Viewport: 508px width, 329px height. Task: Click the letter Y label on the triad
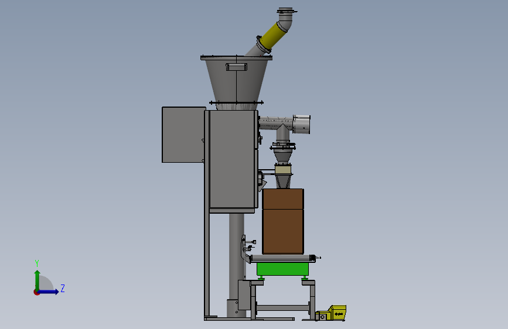37,263
